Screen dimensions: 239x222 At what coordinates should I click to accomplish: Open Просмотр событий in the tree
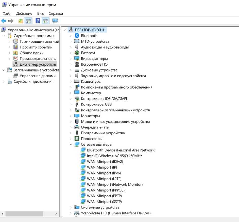[36, 47]
